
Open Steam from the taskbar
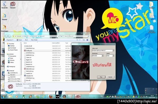pyautogui.click(x=57, y=97)
